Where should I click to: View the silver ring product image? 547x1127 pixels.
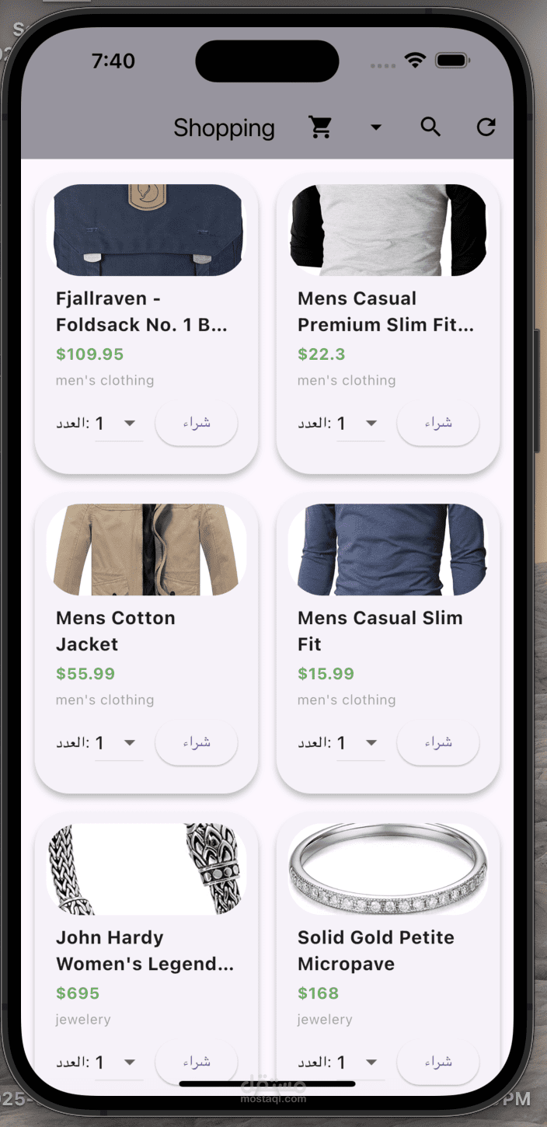388,869
